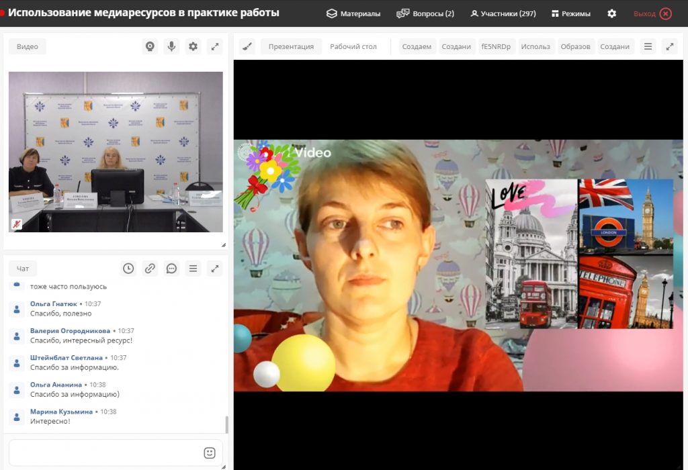Switch to the Презентация tab
This screenshot has width=688, height=470.
point(291,46)
